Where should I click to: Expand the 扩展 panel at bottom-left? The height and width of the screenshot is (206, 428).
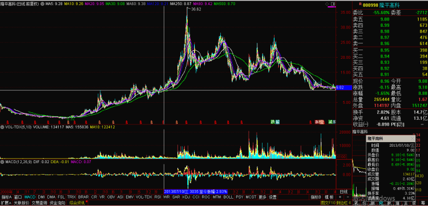point(6,203)
